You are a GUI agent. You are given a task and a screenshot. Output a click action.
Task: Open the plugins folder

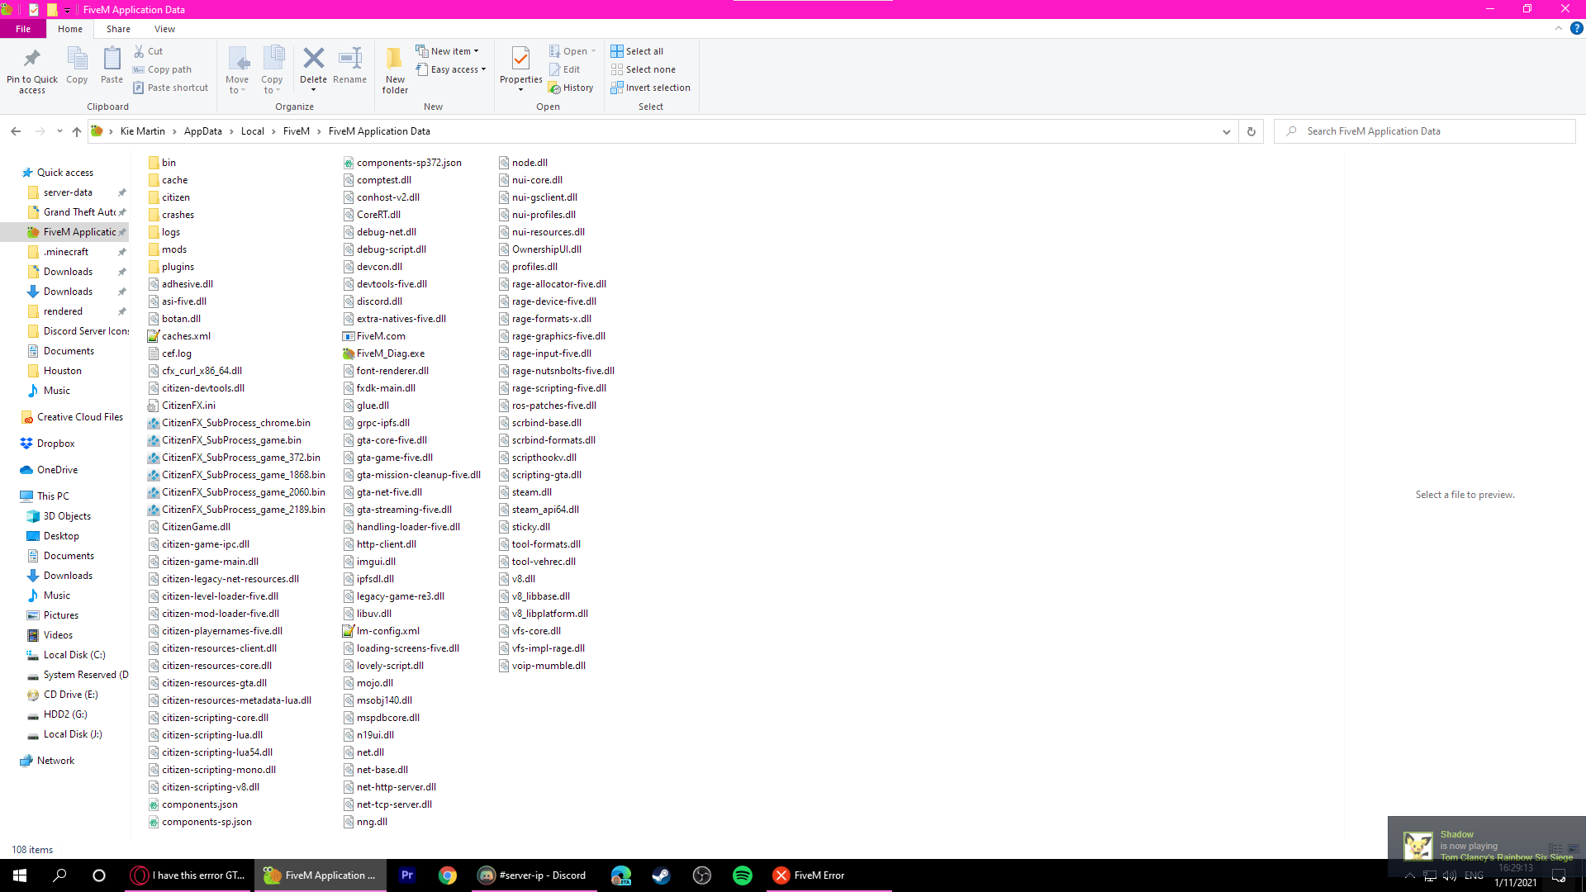(178, 267)
